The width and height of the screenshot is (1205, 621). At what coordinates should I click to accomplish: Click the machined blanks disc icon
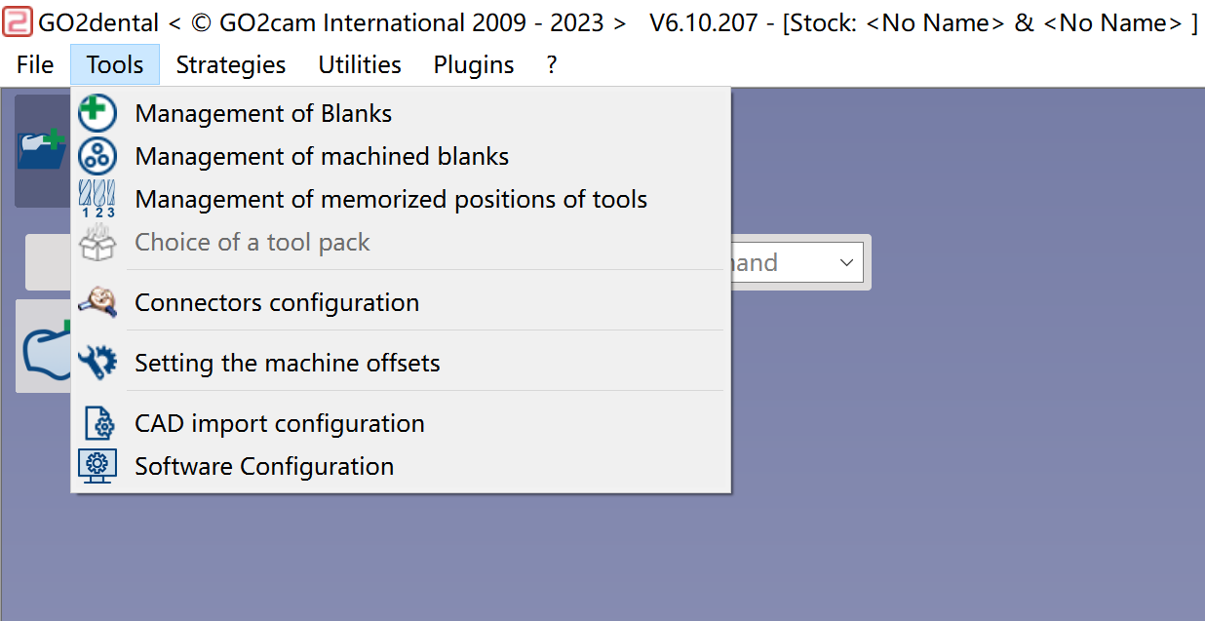pyautogui.click(x=97, y=156)
